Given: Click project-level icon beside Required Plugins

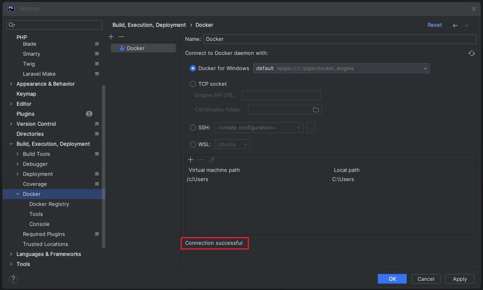Looking at the screenshot, I should pos(97,234).
